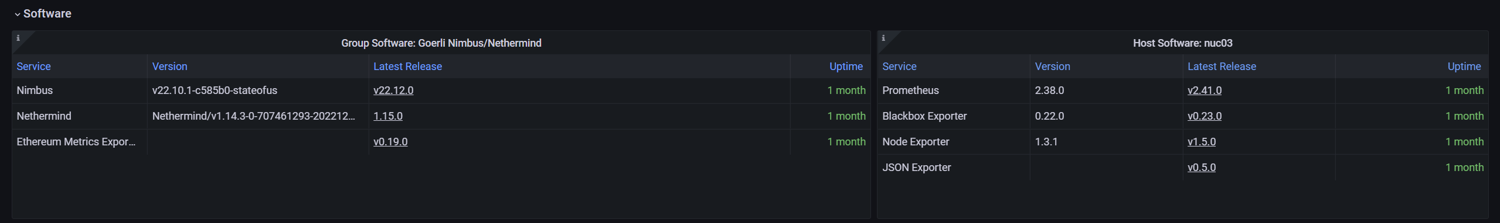1500x223 pixels.
Task: Open Group Software: Goerli Nimbus/Nethermind panel menu
Action: click(441, 43)
